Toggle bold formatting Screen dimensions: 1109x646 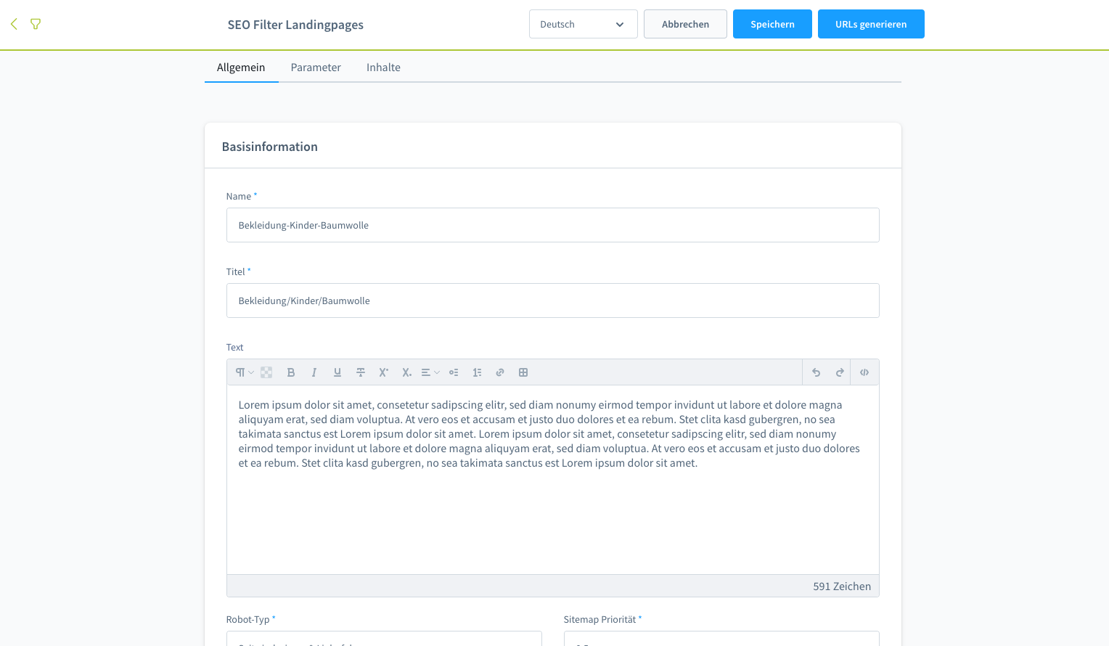coord(291,372)
